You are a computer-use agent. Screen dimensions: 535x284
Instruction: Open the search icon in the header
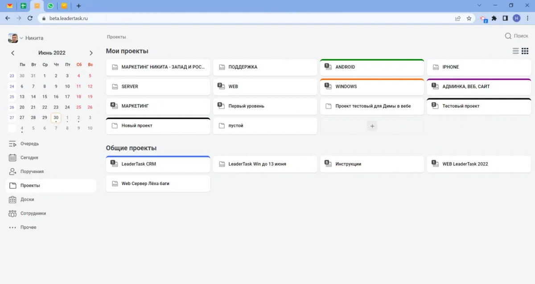(x=508, y=36)
